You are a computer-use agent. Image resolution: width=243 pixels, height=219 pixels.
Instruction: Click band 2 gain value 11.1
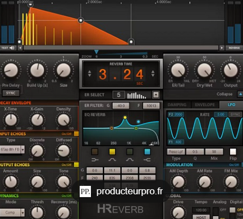pos(112,170)
